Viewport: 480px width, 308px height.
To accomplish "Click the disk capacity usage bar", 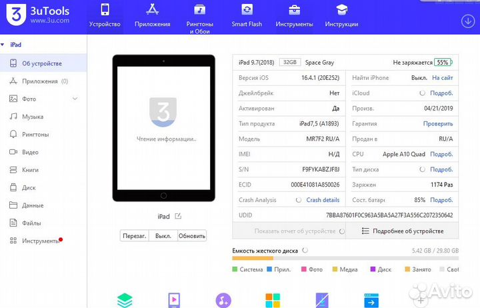I will tap(345, 258).
